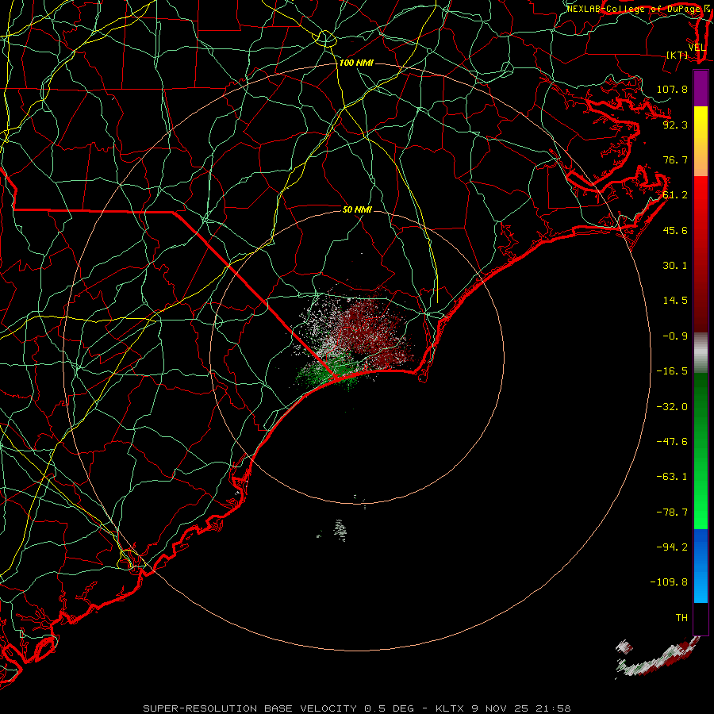Click the 107.8 value on the velocity scale
Image resolution: width=714 pixels, height=714 pixels.
pyautogui.click(x=672, y=89)
